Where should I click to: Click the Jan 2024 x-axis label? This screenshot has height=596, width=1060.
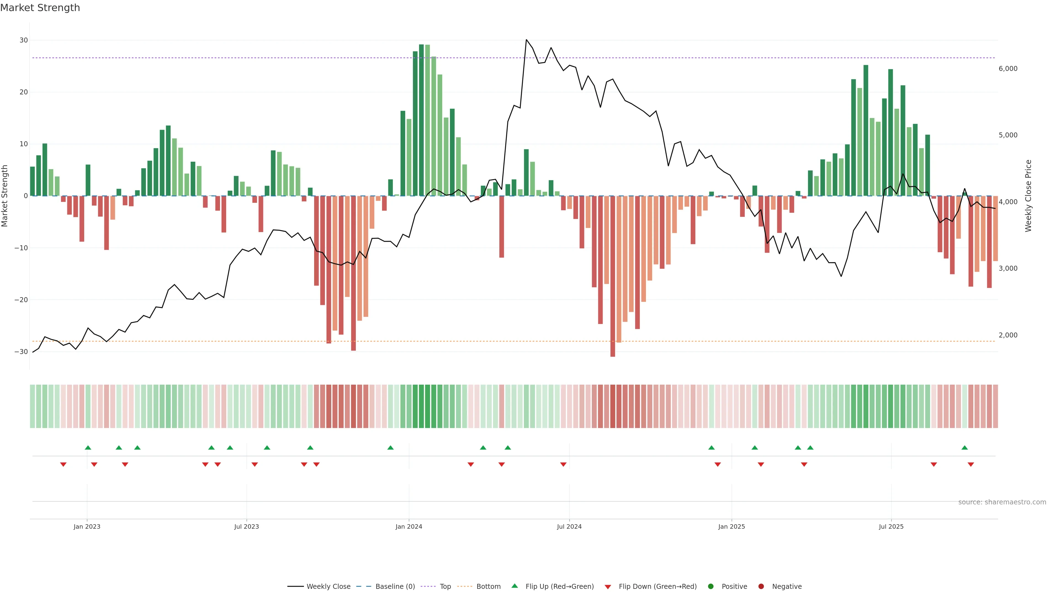coord(409,526)
